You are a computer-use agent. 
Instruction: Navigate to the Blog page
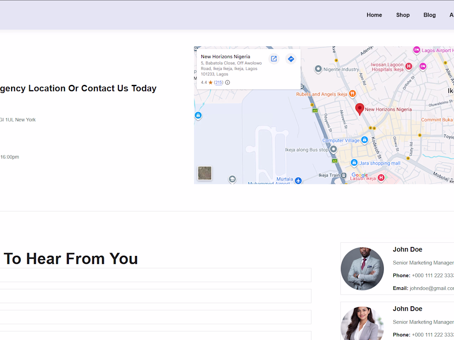point(429,15)
